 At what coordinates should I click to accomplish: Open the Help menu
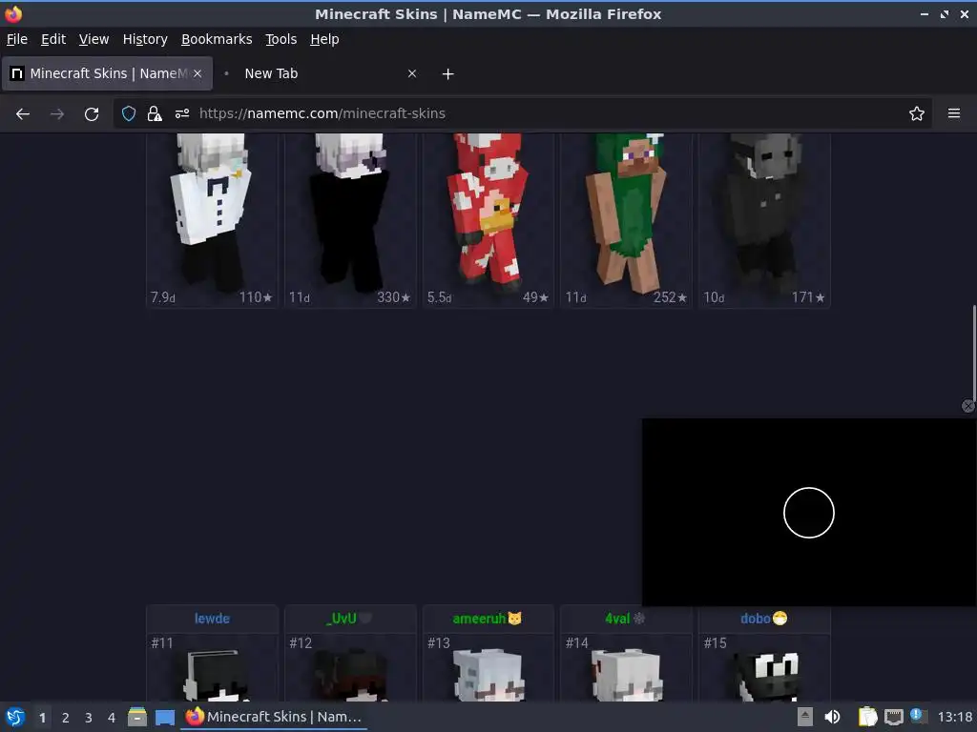click(324, 39)
